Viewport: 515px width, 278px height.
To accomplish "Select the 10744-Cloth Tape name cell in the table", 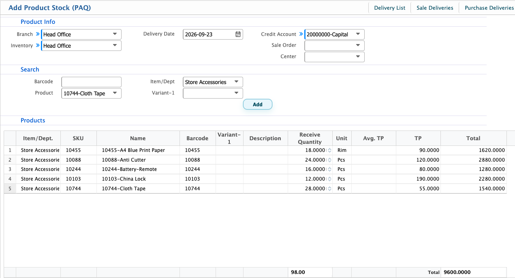I will pyautogui.click(x=138, y=189).
